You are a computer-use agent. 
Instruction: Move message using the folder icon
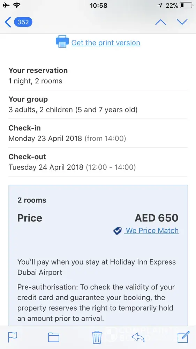[x=54, y=337]
